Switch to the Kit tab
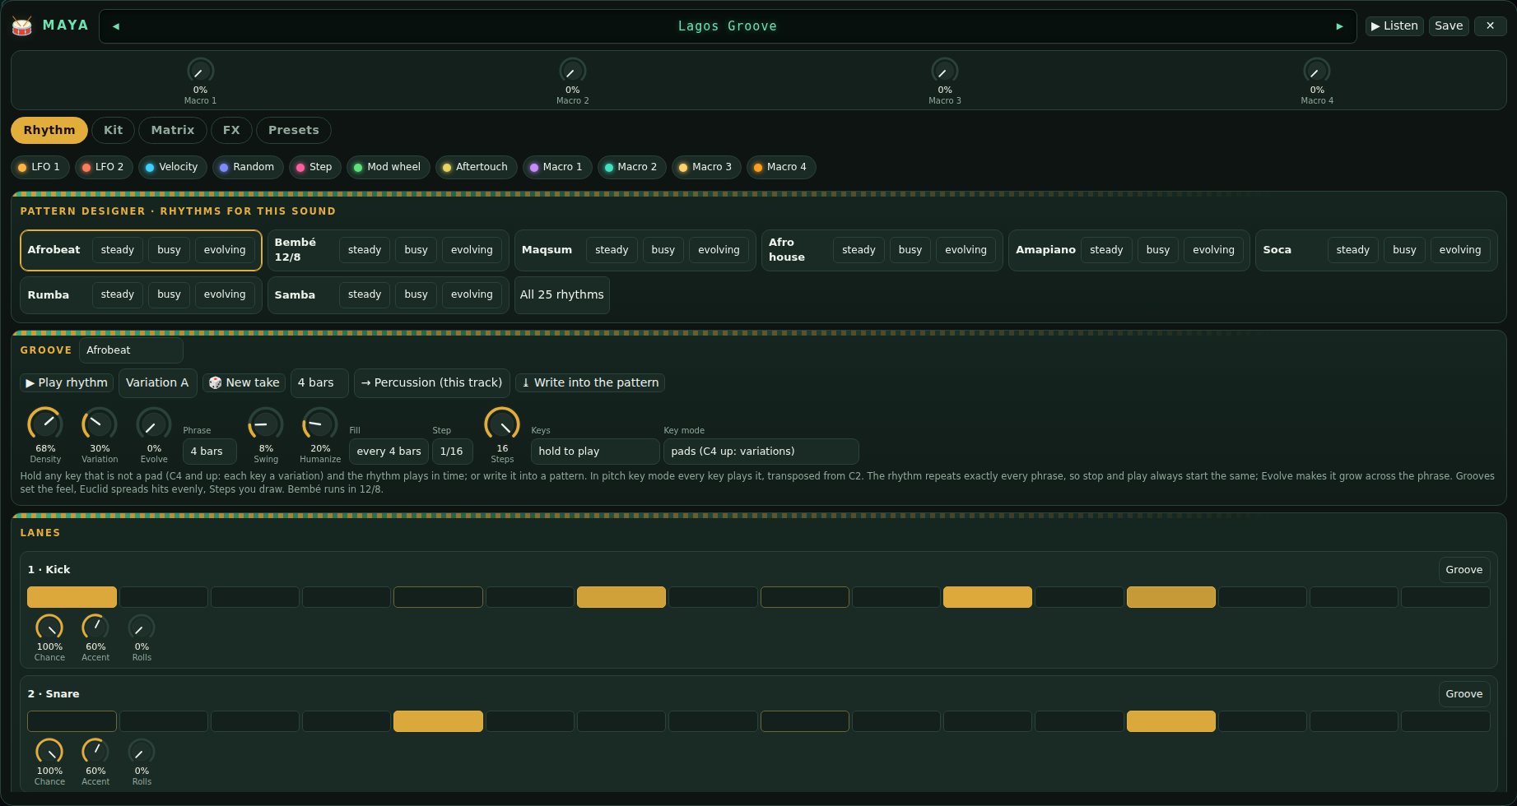Image resolution: width=1517 pixels, height=806 pixels. click(114, 130)
